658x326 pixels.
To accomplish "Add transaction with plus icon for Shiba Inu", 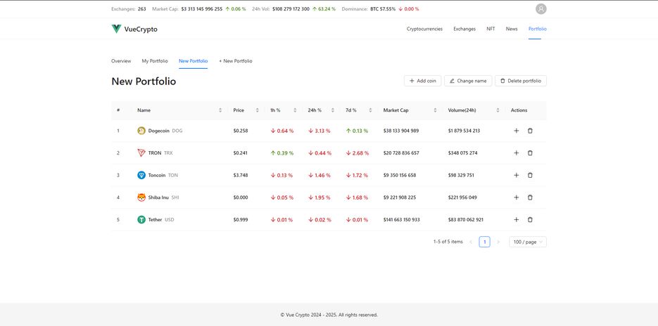I will point(516,197).
